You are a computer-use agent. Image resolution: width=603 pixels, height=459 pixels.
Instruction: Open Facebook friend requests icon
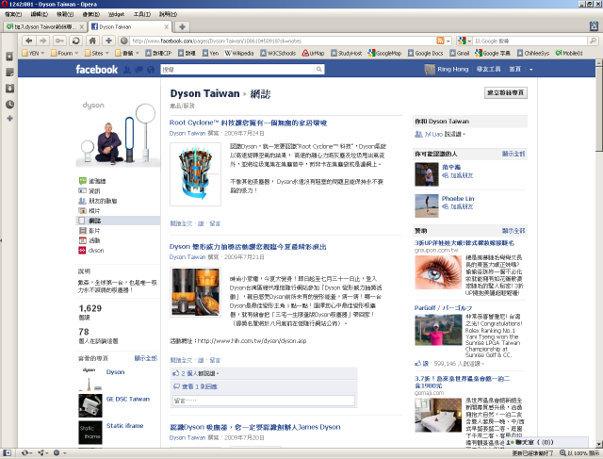coord(127,70)
